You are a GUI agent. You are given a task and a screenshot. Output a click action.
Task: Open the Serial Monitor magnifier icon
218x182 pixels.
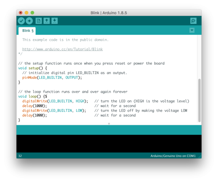pos(193,21)
